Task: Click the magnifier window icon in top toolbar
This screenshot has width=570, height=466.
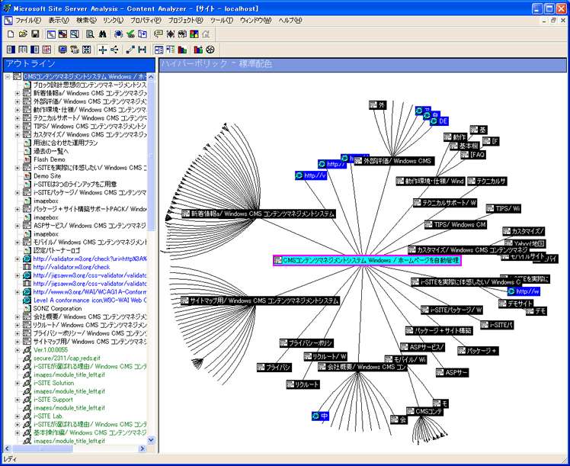Action: [x=75, y=34]
